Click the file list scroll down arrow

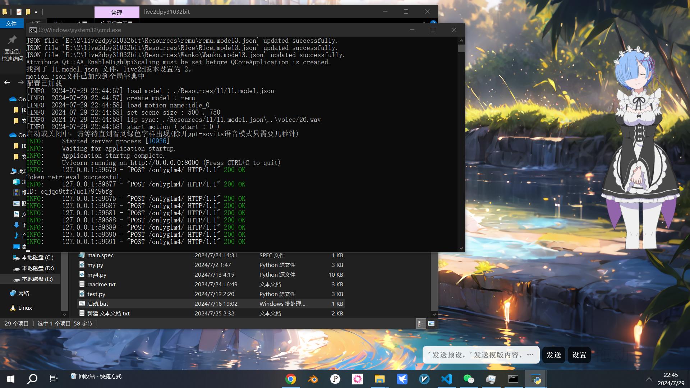coord(434,314)
